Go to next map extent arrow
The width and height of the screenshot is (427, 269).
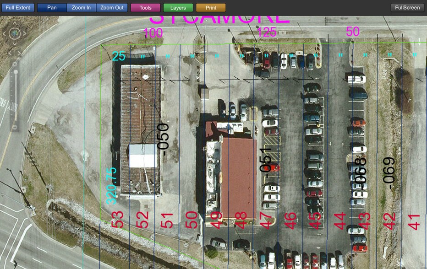coord(20,53)
